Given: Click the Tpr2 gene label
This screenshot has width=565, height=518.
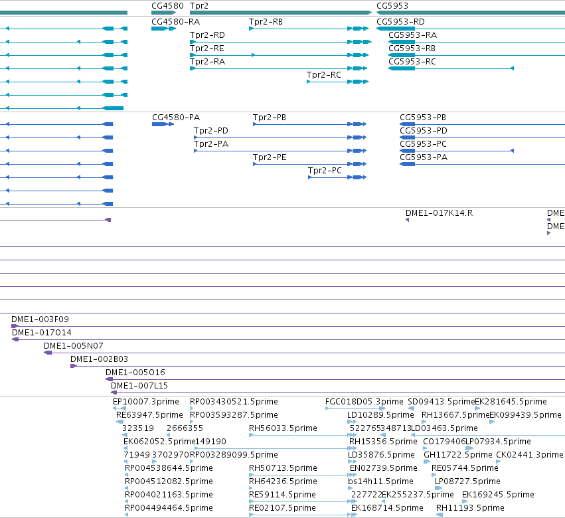Looking at the screenshot, I should [199, 6].
